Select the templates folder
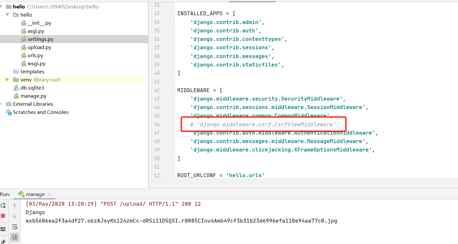The width and height of the screenshot is (458, 244). click(x=74, y=72)
